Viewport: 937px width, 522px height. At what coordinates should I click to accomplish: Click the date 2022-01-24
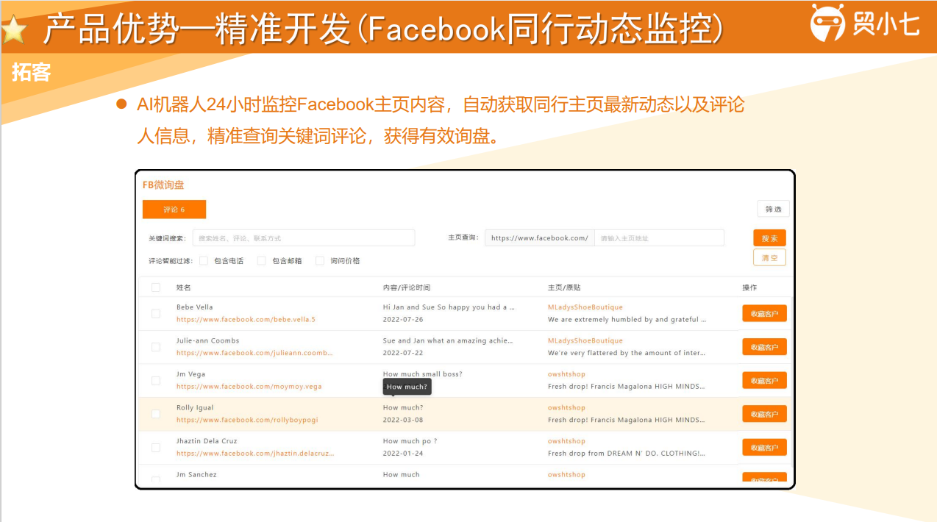coord(403,454)
